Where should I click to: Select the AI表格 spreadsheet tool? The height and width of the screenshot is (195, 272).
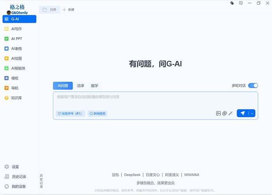tap(16, 48)
